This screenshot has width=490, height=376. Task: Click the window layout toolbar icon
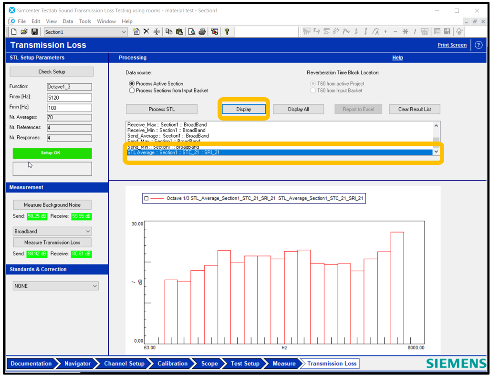[214, 31]
